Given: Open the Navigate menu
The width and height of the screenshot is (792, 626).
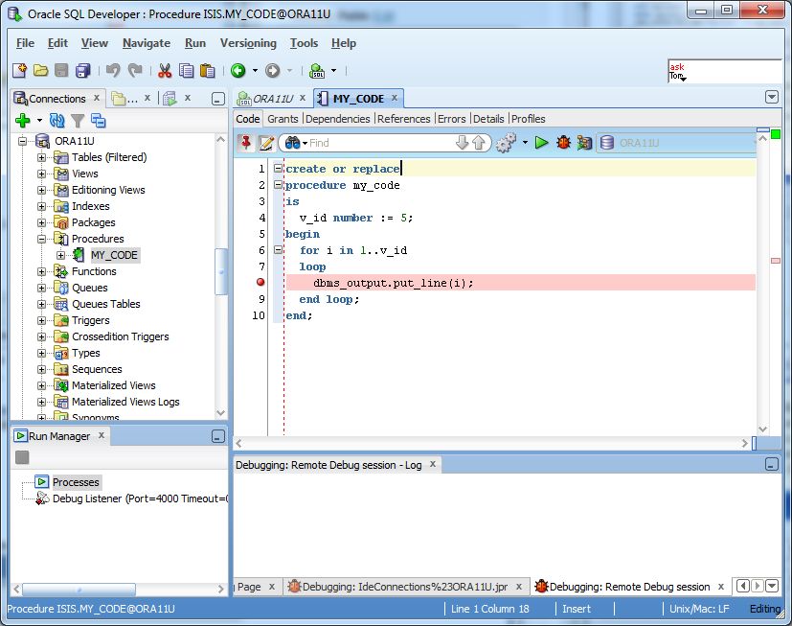Looking at the screenshot, I should 147,43.
